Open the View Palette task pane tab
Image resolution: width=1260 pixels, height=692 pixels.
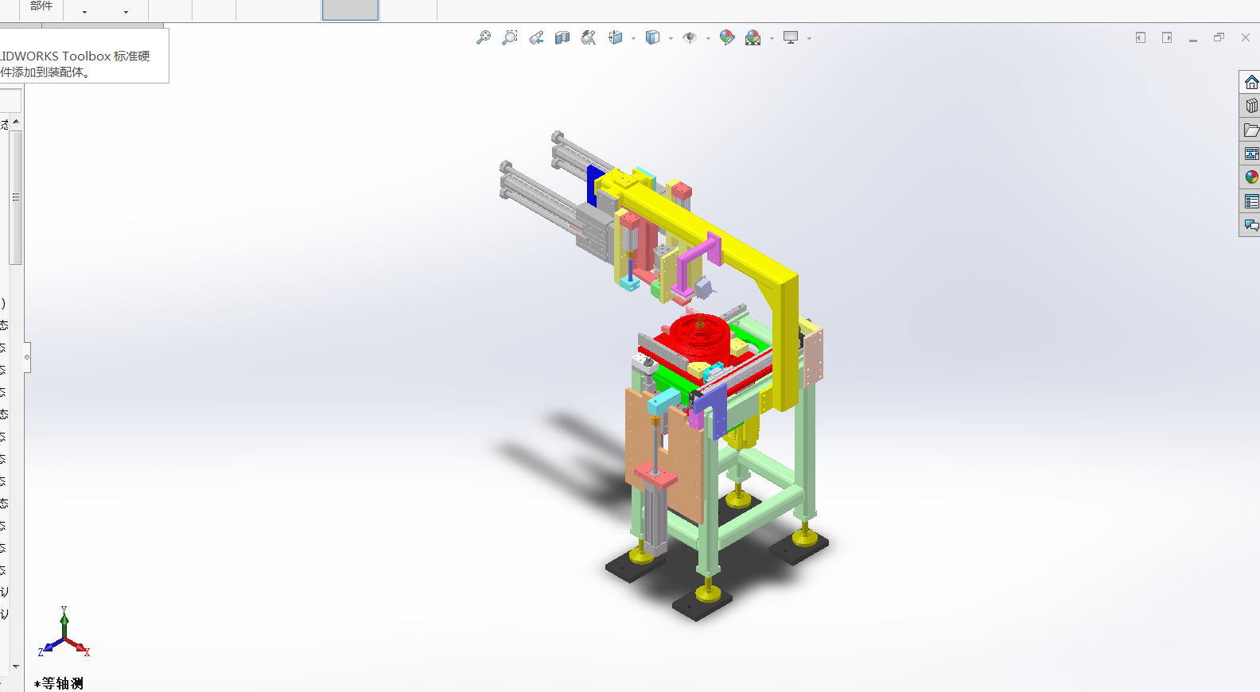click(x=1251, y=154)
